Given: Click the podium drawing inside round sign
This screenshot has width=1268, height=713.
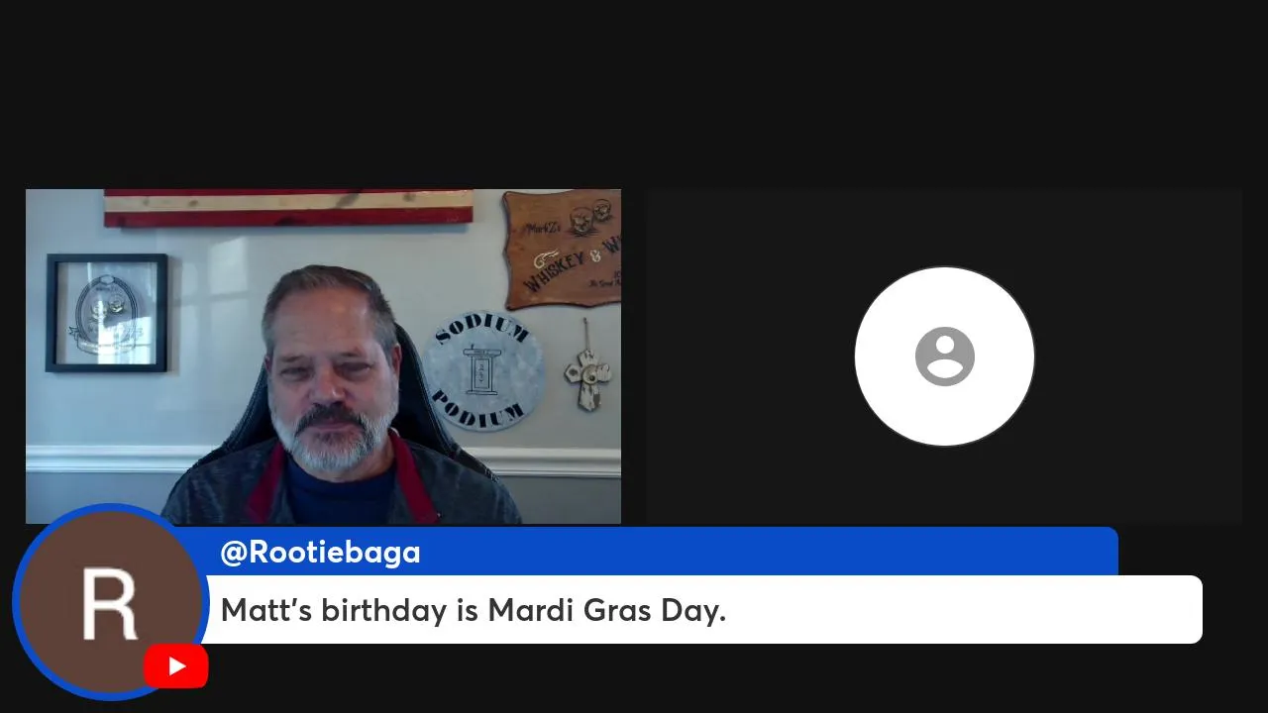Looking at the screenshot, I should pyautogui.click(x=481, y=371).
